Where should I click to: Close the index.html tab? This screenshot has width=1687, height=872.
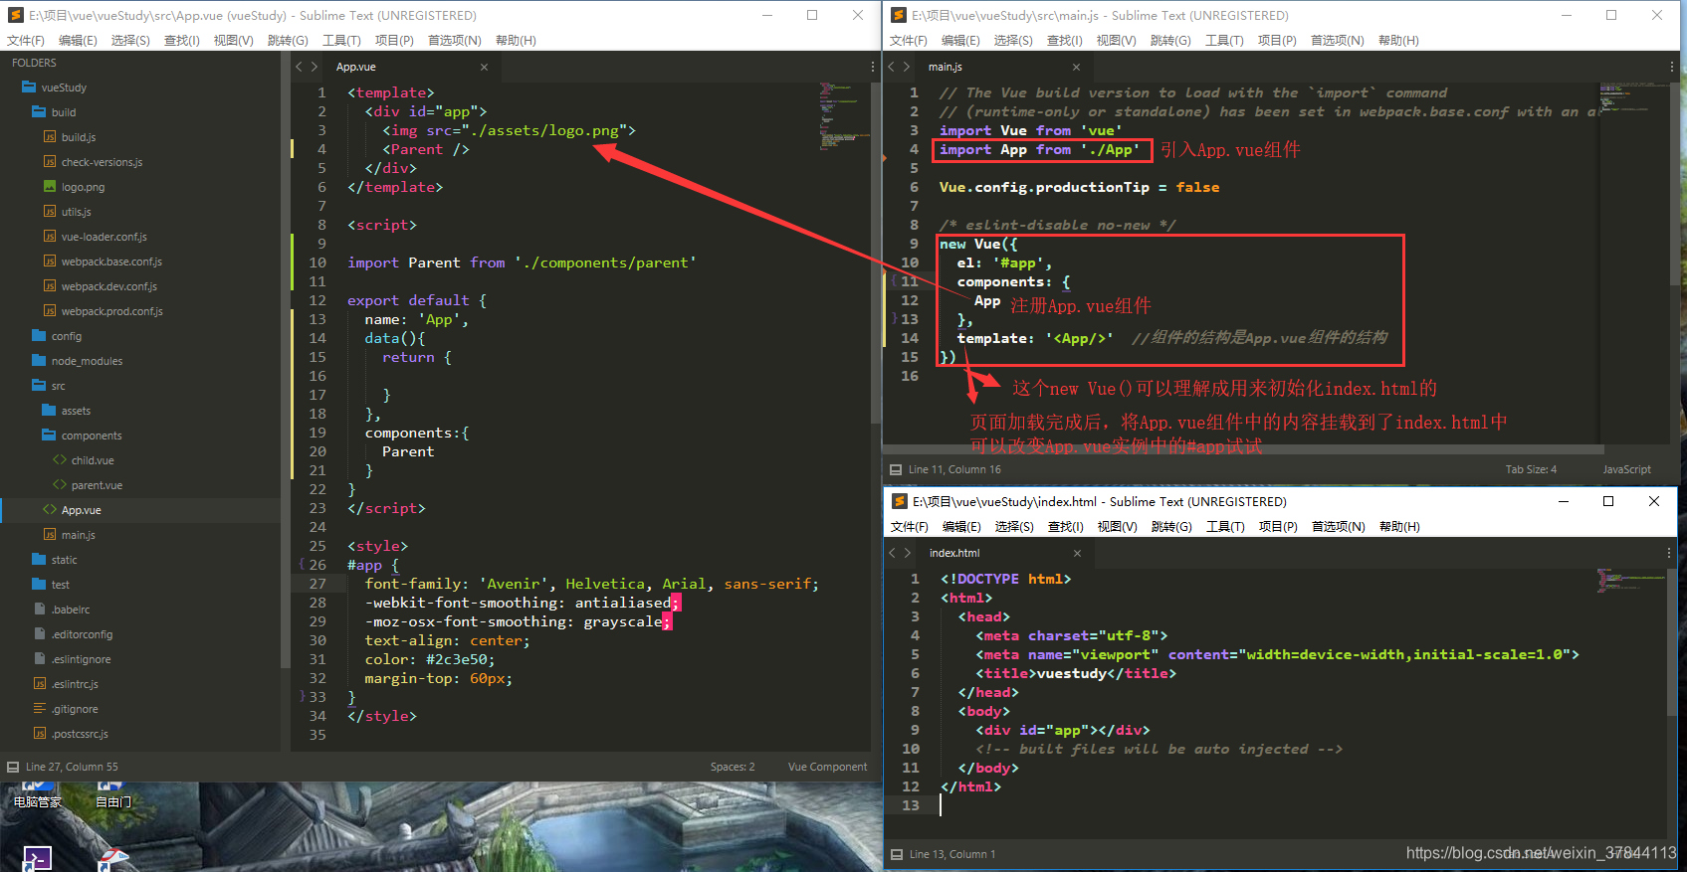click(1077, 554)
